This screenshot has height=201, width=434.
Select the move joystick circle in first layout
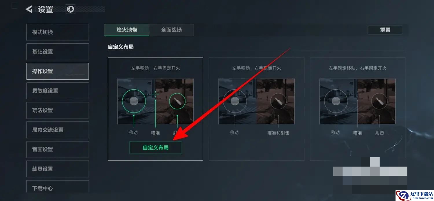134,101
